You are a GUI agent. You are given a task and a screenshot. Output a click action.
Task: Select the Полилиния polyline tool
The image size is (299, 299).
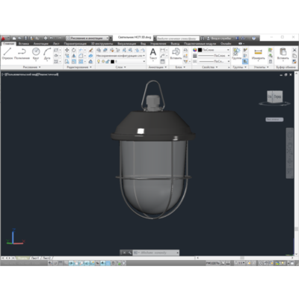point(22,54)
